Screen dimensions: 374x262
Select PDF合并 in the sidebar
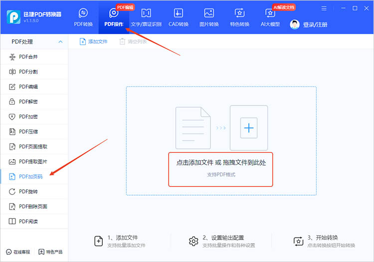(34, 57)
